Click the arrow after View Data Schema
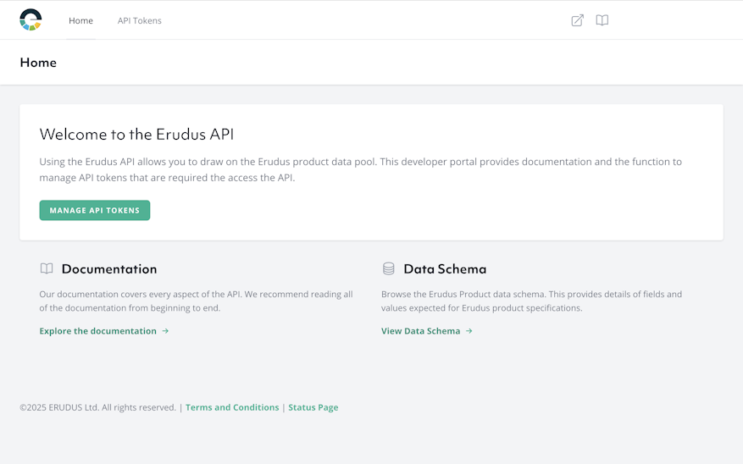This screenshot has height=464, width=743. (x=469, y=331)
